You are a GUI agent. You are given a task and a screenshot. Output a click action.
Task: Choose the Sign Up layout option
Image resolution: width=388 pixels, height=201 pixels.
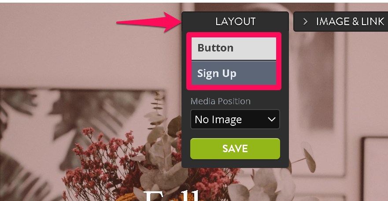[x=233, y=73]
